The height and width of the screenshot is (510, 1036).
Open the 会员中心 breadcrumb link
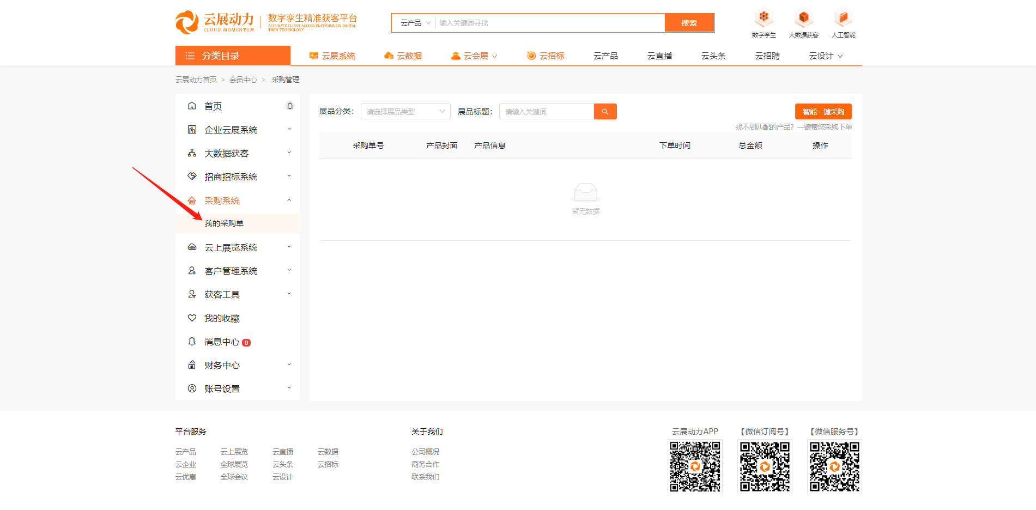click(243, 80)
